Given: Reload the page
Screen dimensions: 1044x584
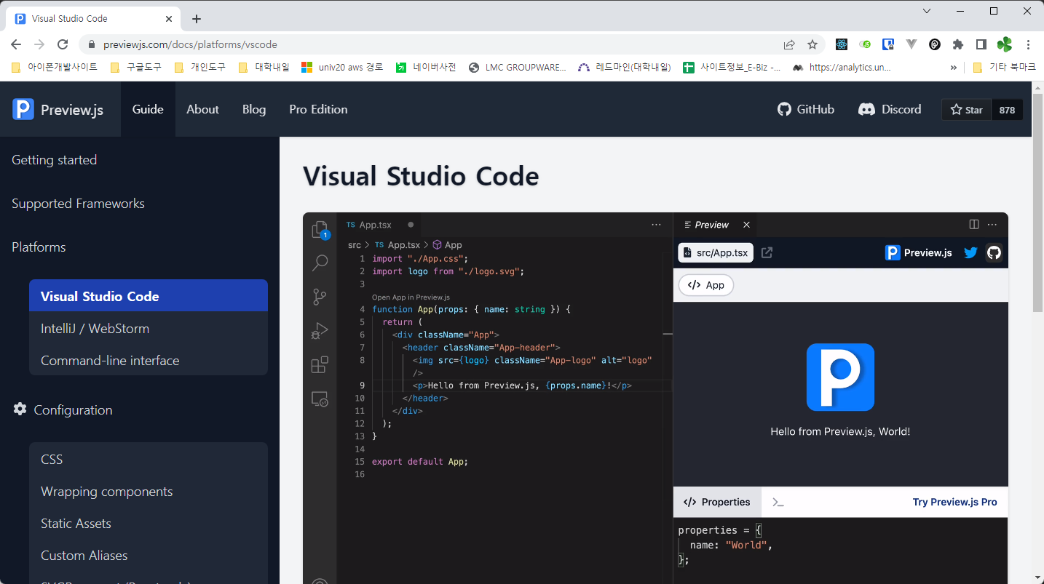Looking at the screenshot, I should pyautogui.click(x=63, y=44).
